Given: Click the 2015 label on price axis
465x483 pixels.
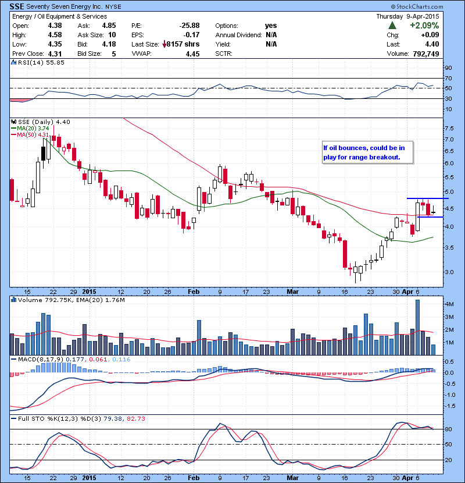Looking at the screenshot, I should (90, 292).
